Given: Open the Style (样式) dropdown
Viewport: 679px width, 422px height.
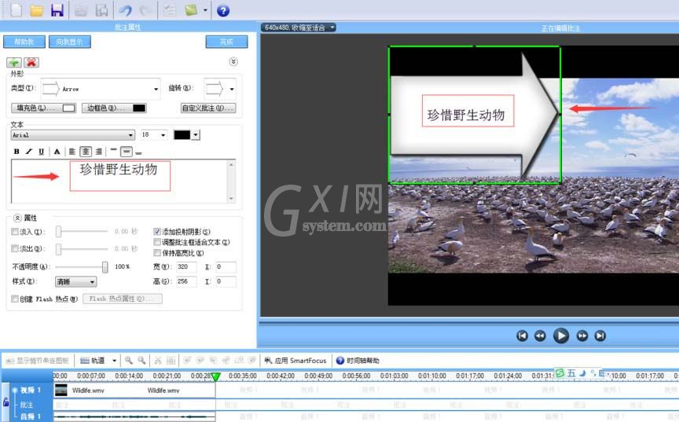Looking at the screenshot, I should pos(75,282).
